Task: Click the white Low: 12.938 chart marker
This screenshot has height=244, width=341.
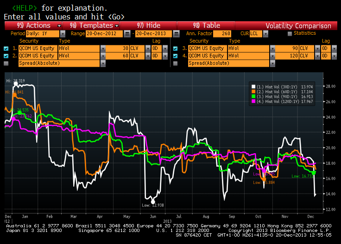Action: [x=153, y=201]
